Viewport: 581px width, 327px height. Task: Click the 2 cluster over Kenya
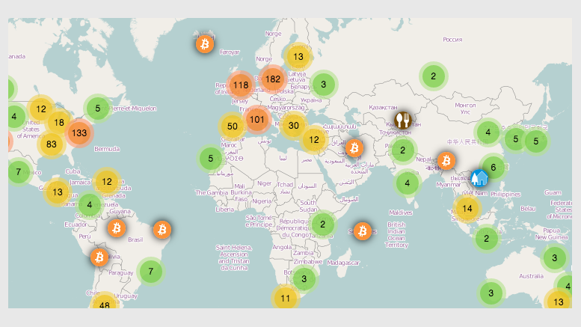point(322,224)
